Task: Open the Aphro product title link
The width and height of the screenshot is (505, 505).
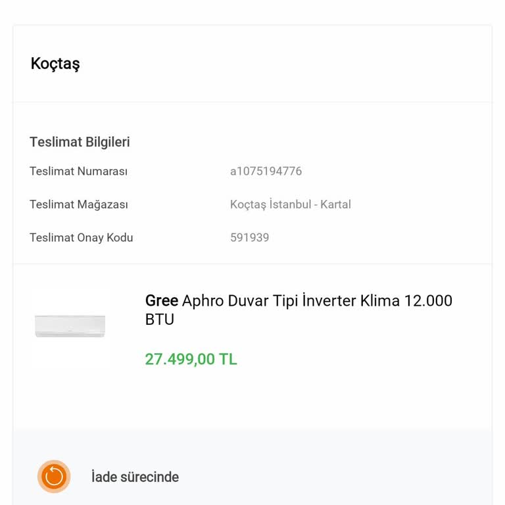Action: pyautogui.click(x=203, y=301)
